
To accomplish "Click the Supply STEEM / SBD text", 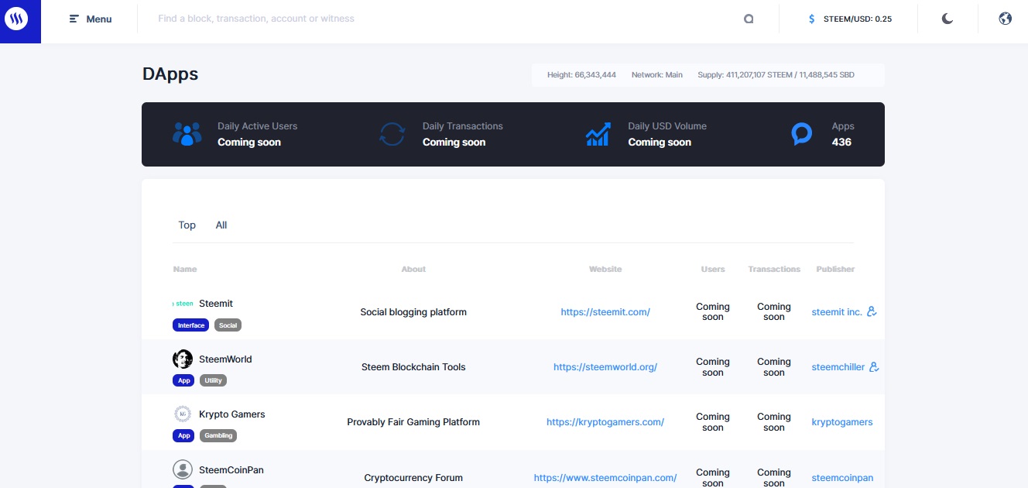I will [776, 75].
